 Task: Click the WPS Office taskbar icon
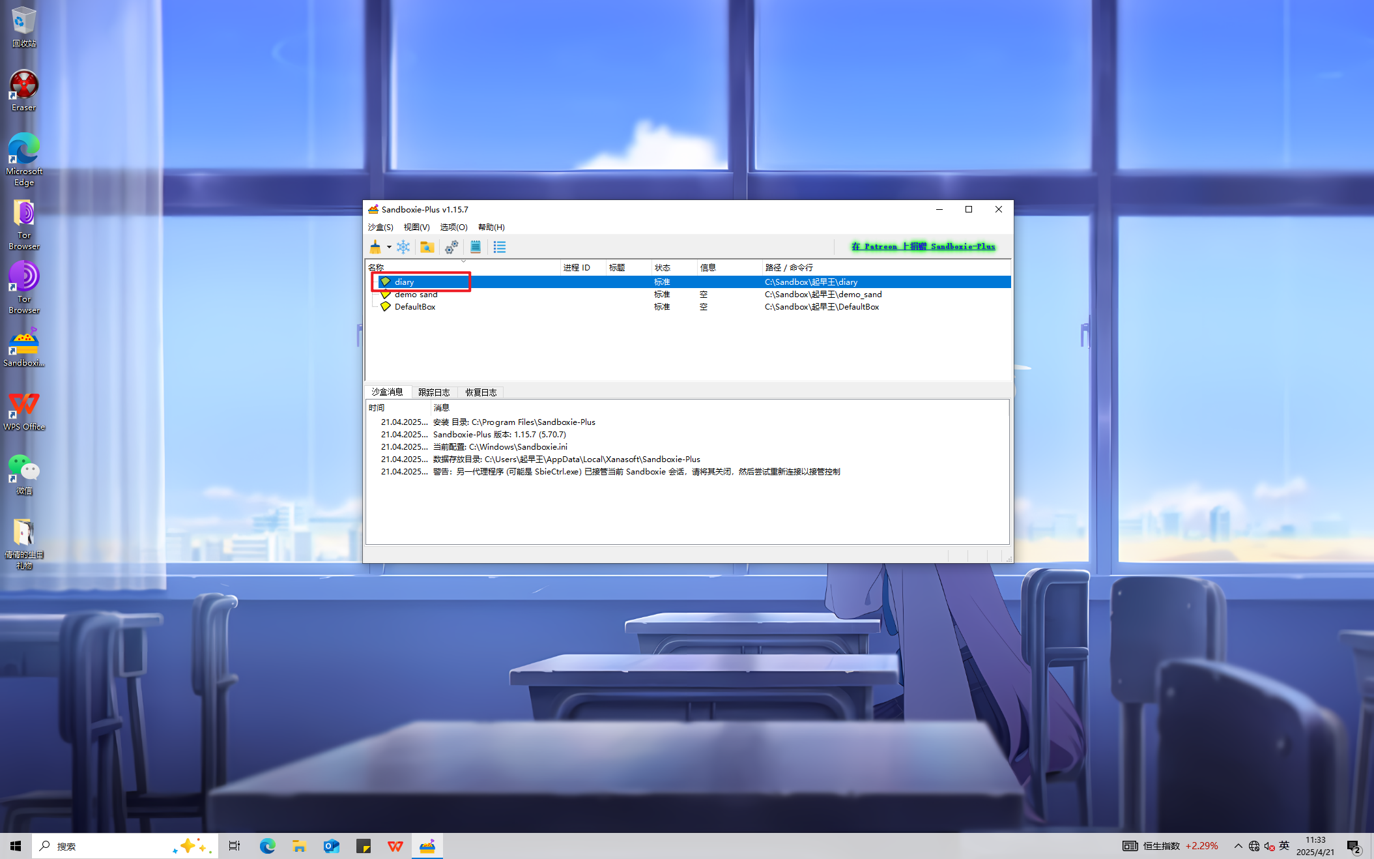coord(395,846)
